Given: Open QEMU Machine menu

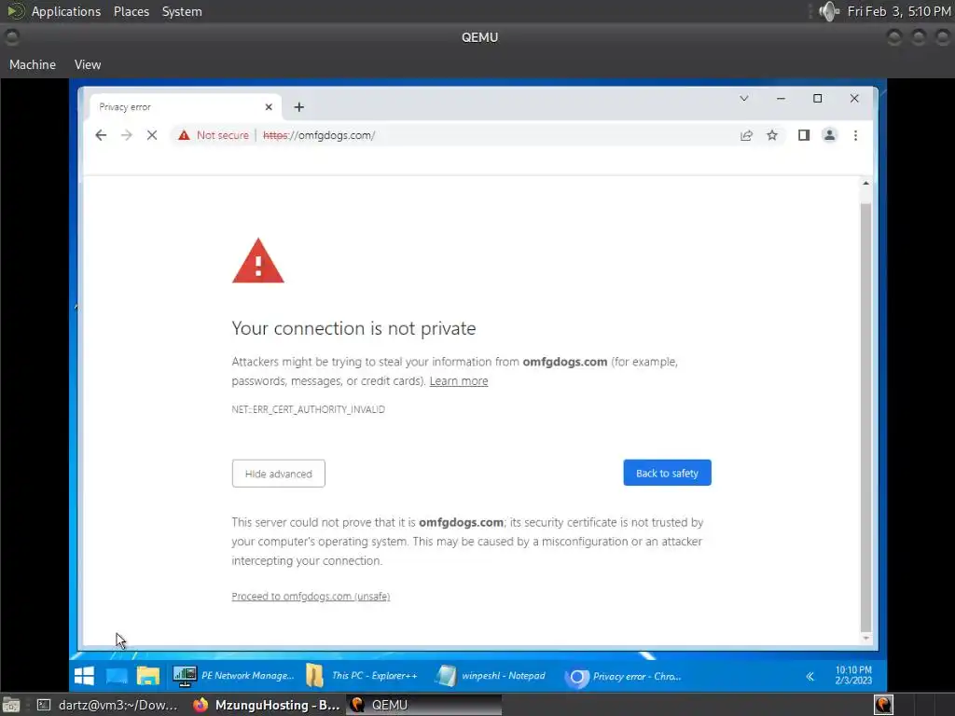Looking at the screenshot, I should click(x=33, y=64).
